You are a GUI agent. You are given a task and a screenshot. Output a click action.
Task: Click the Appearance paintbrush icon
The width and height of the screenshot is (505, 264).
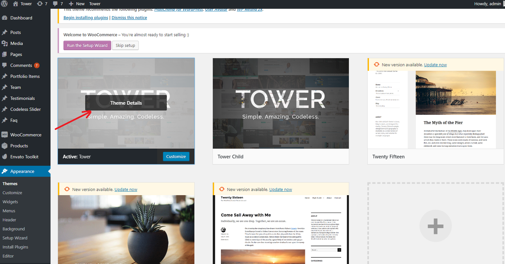tap(5, 171)
